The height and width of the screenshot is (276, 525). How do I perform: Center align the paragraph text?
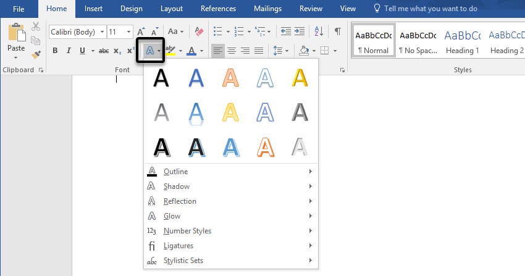click(232, 51)
